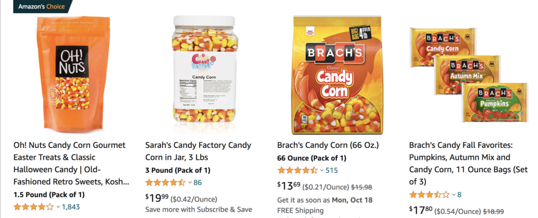Select Brach's Candy Corn (66 Oz.) title
Screen dimensions: 538x218
328,145
